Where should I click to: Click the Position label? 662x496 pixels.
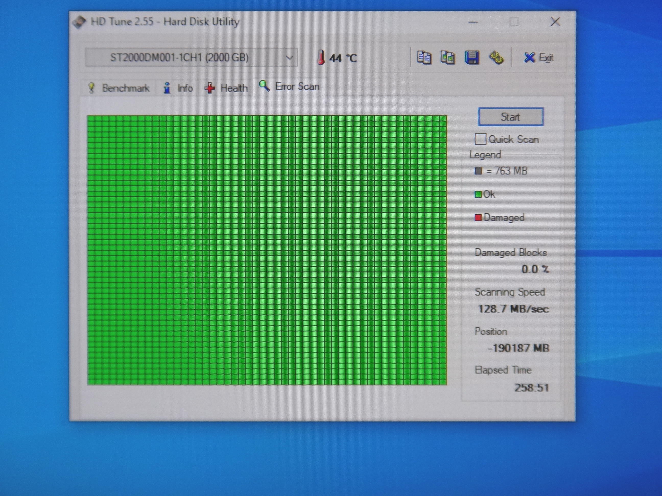[491, 331]
